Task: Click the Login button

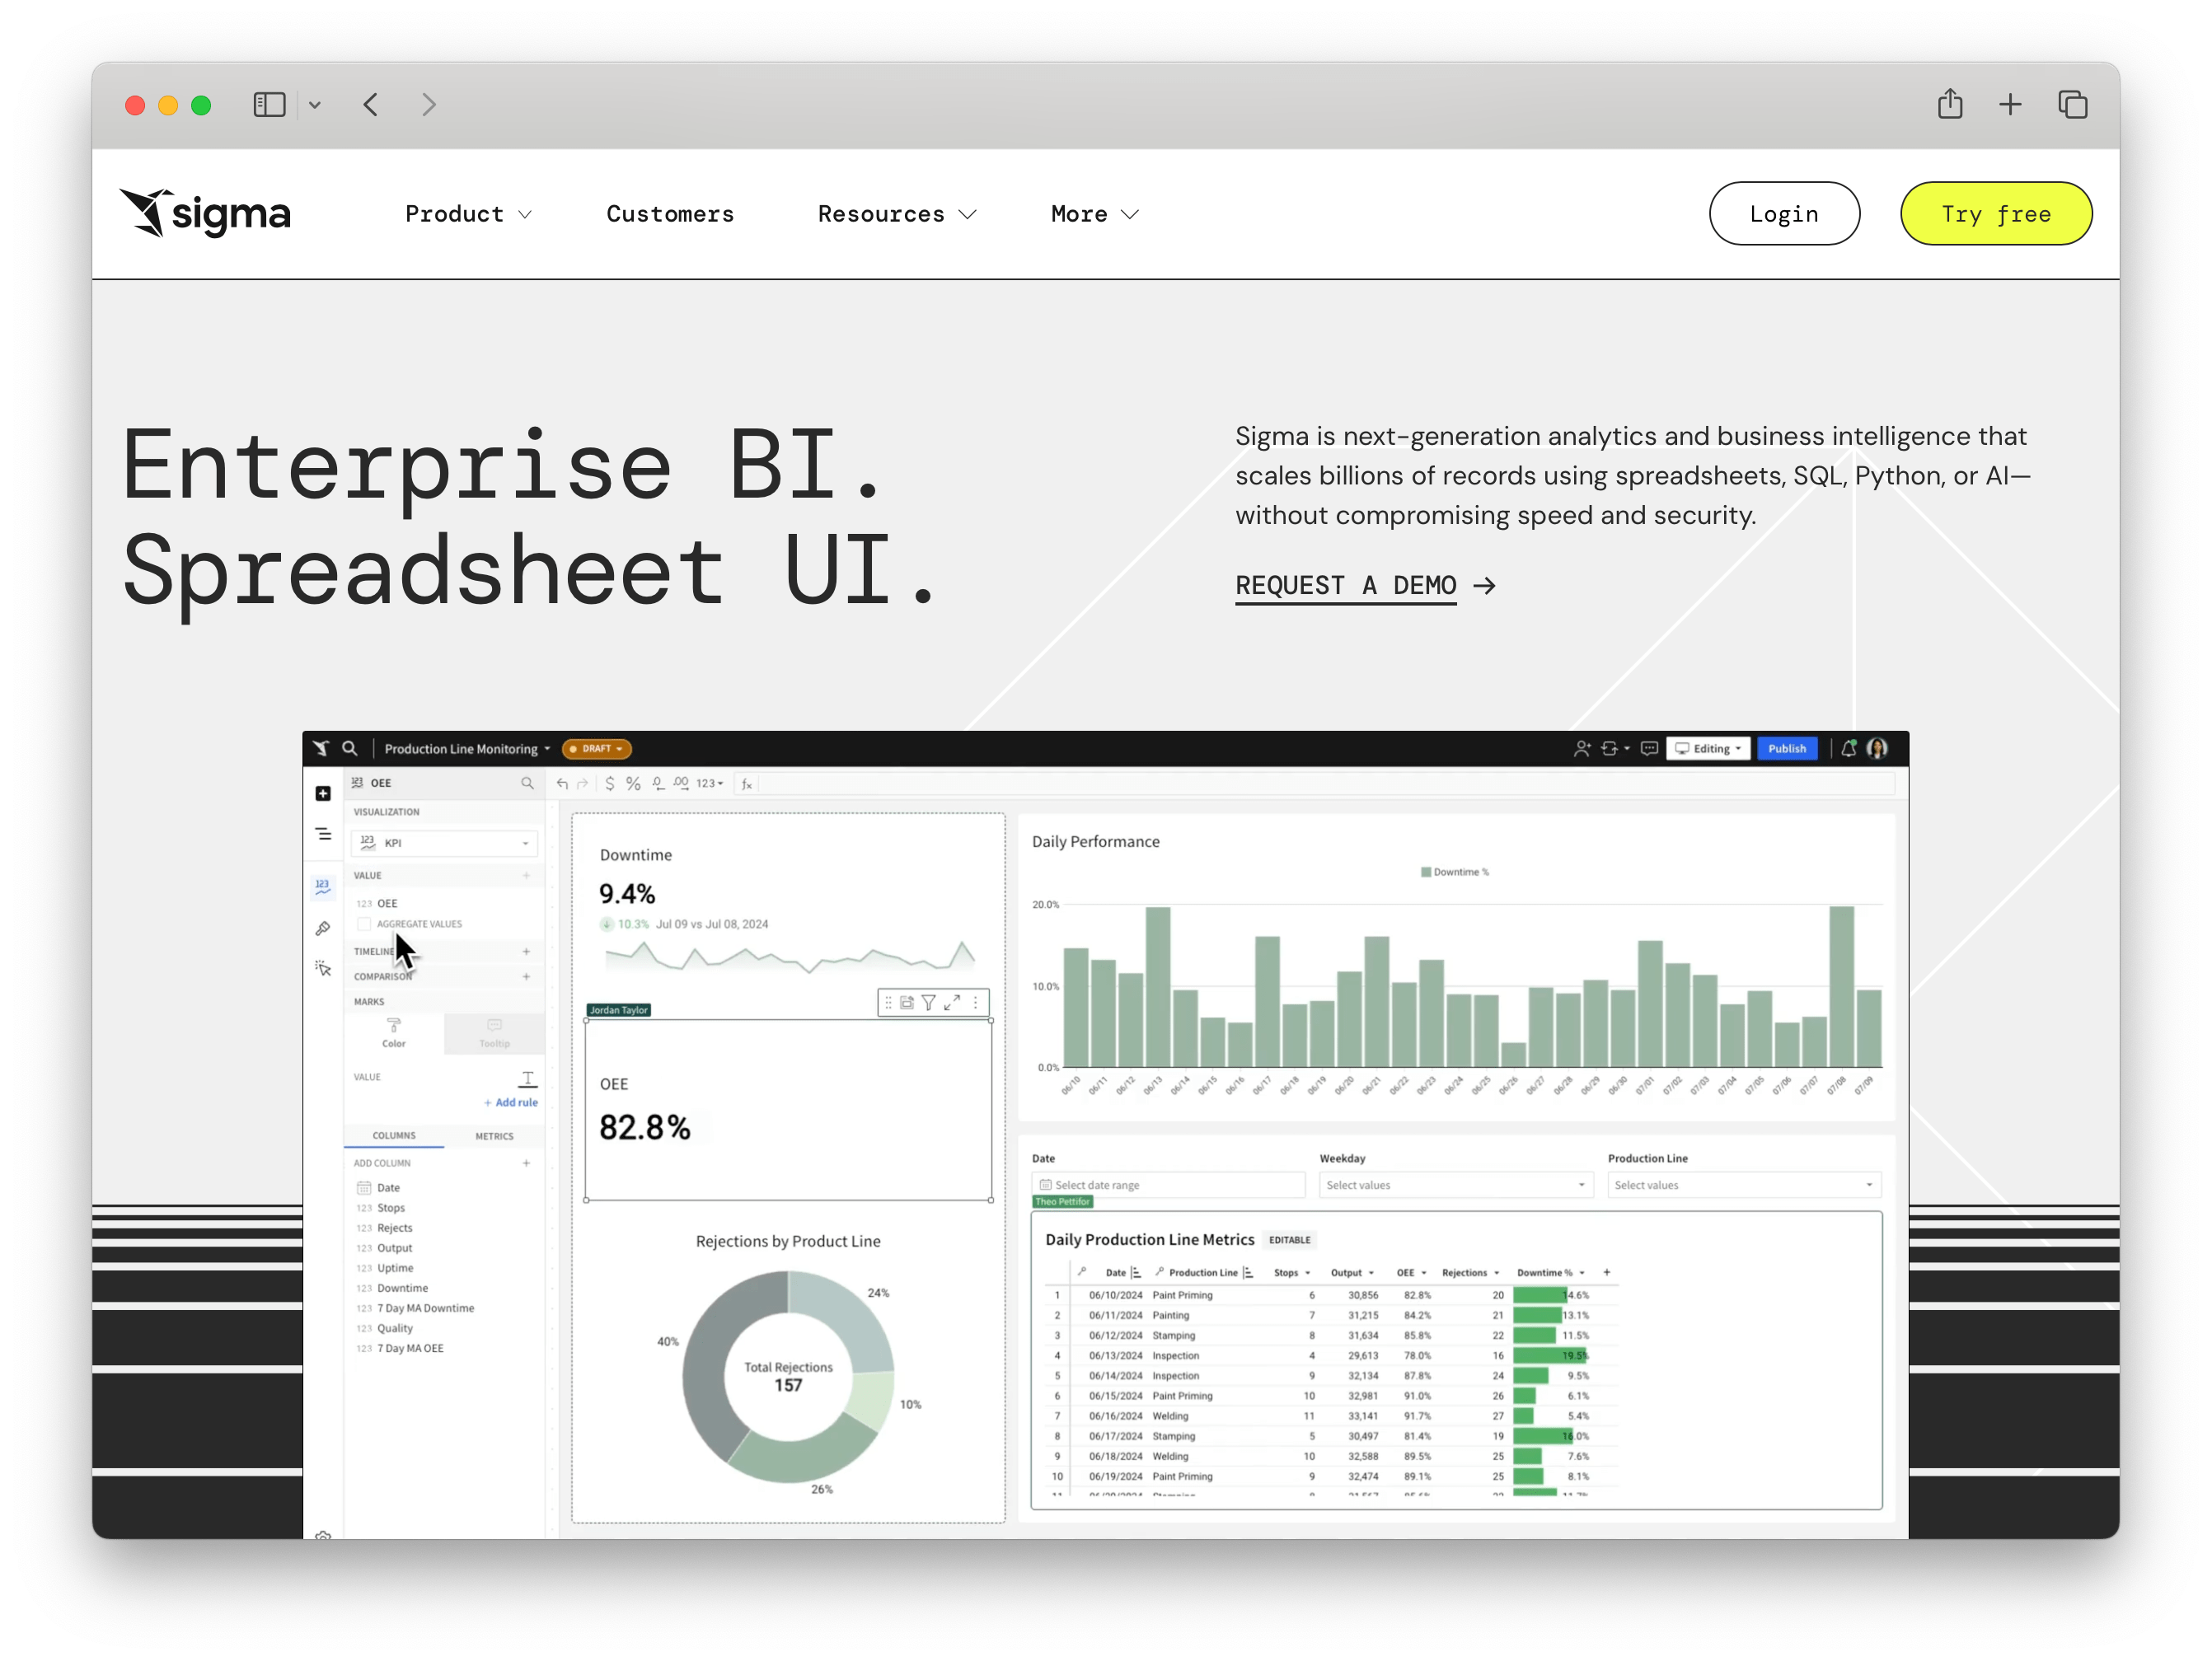Action: (x=1784, y=214)
